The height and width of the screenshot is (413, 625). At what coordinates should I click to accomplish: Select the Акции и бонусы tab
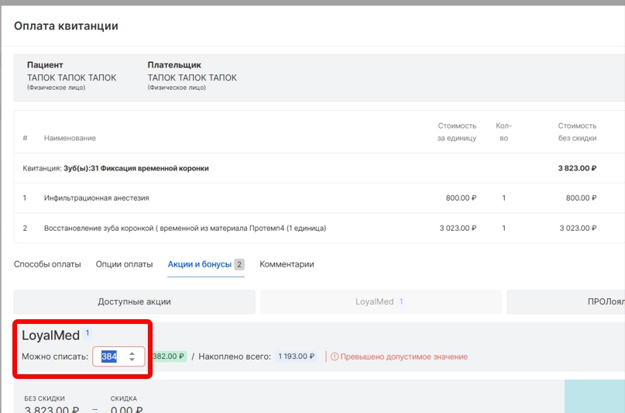click(x=199, y=264)
